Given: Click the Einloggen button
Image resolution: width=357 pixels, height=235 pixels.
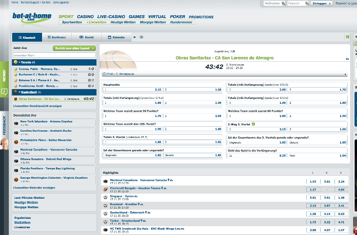Looking at the screenshot, I should tap(321, 3).
